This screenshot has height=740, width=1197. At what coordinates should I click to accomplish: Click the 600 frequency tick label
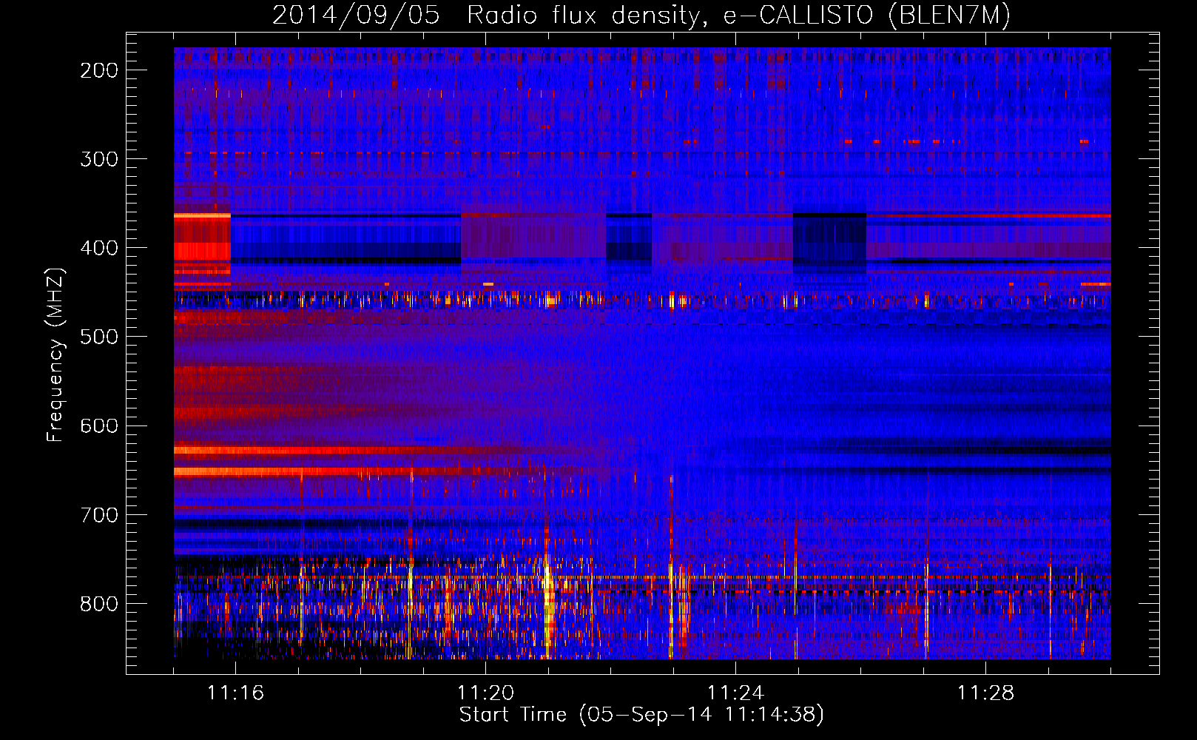[x=99, y=425]
